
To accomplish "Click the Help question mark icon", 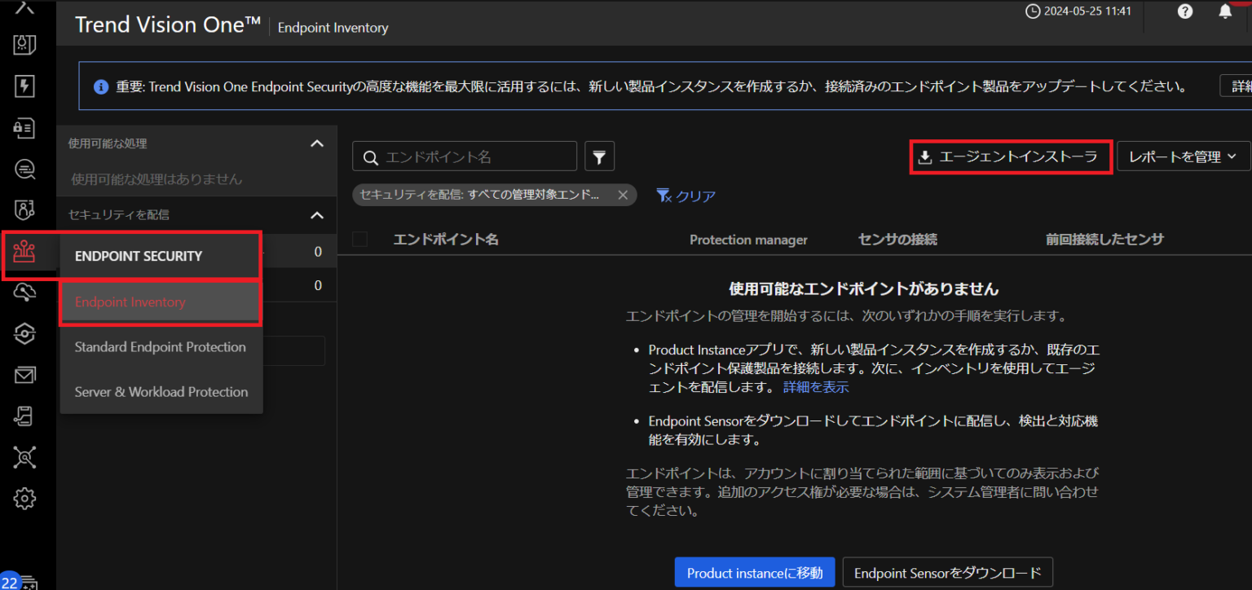I will 1184,11.
